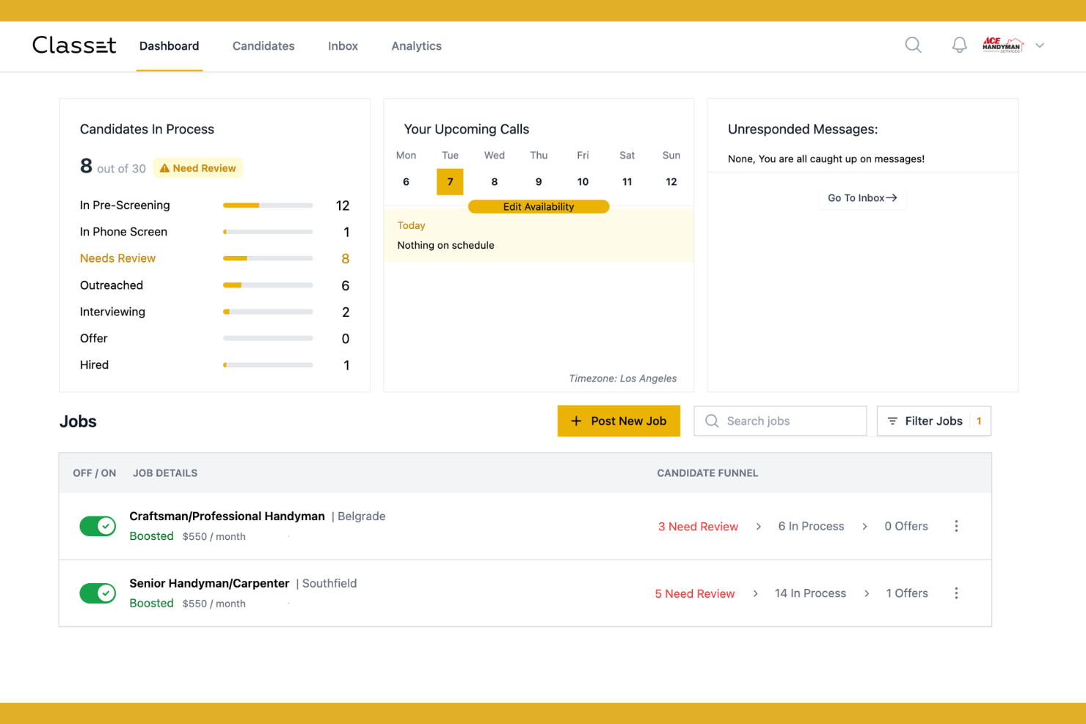Open the Candidates tab
The image size is (1086, 724).
pyautogui.click(x=263, y=45)
